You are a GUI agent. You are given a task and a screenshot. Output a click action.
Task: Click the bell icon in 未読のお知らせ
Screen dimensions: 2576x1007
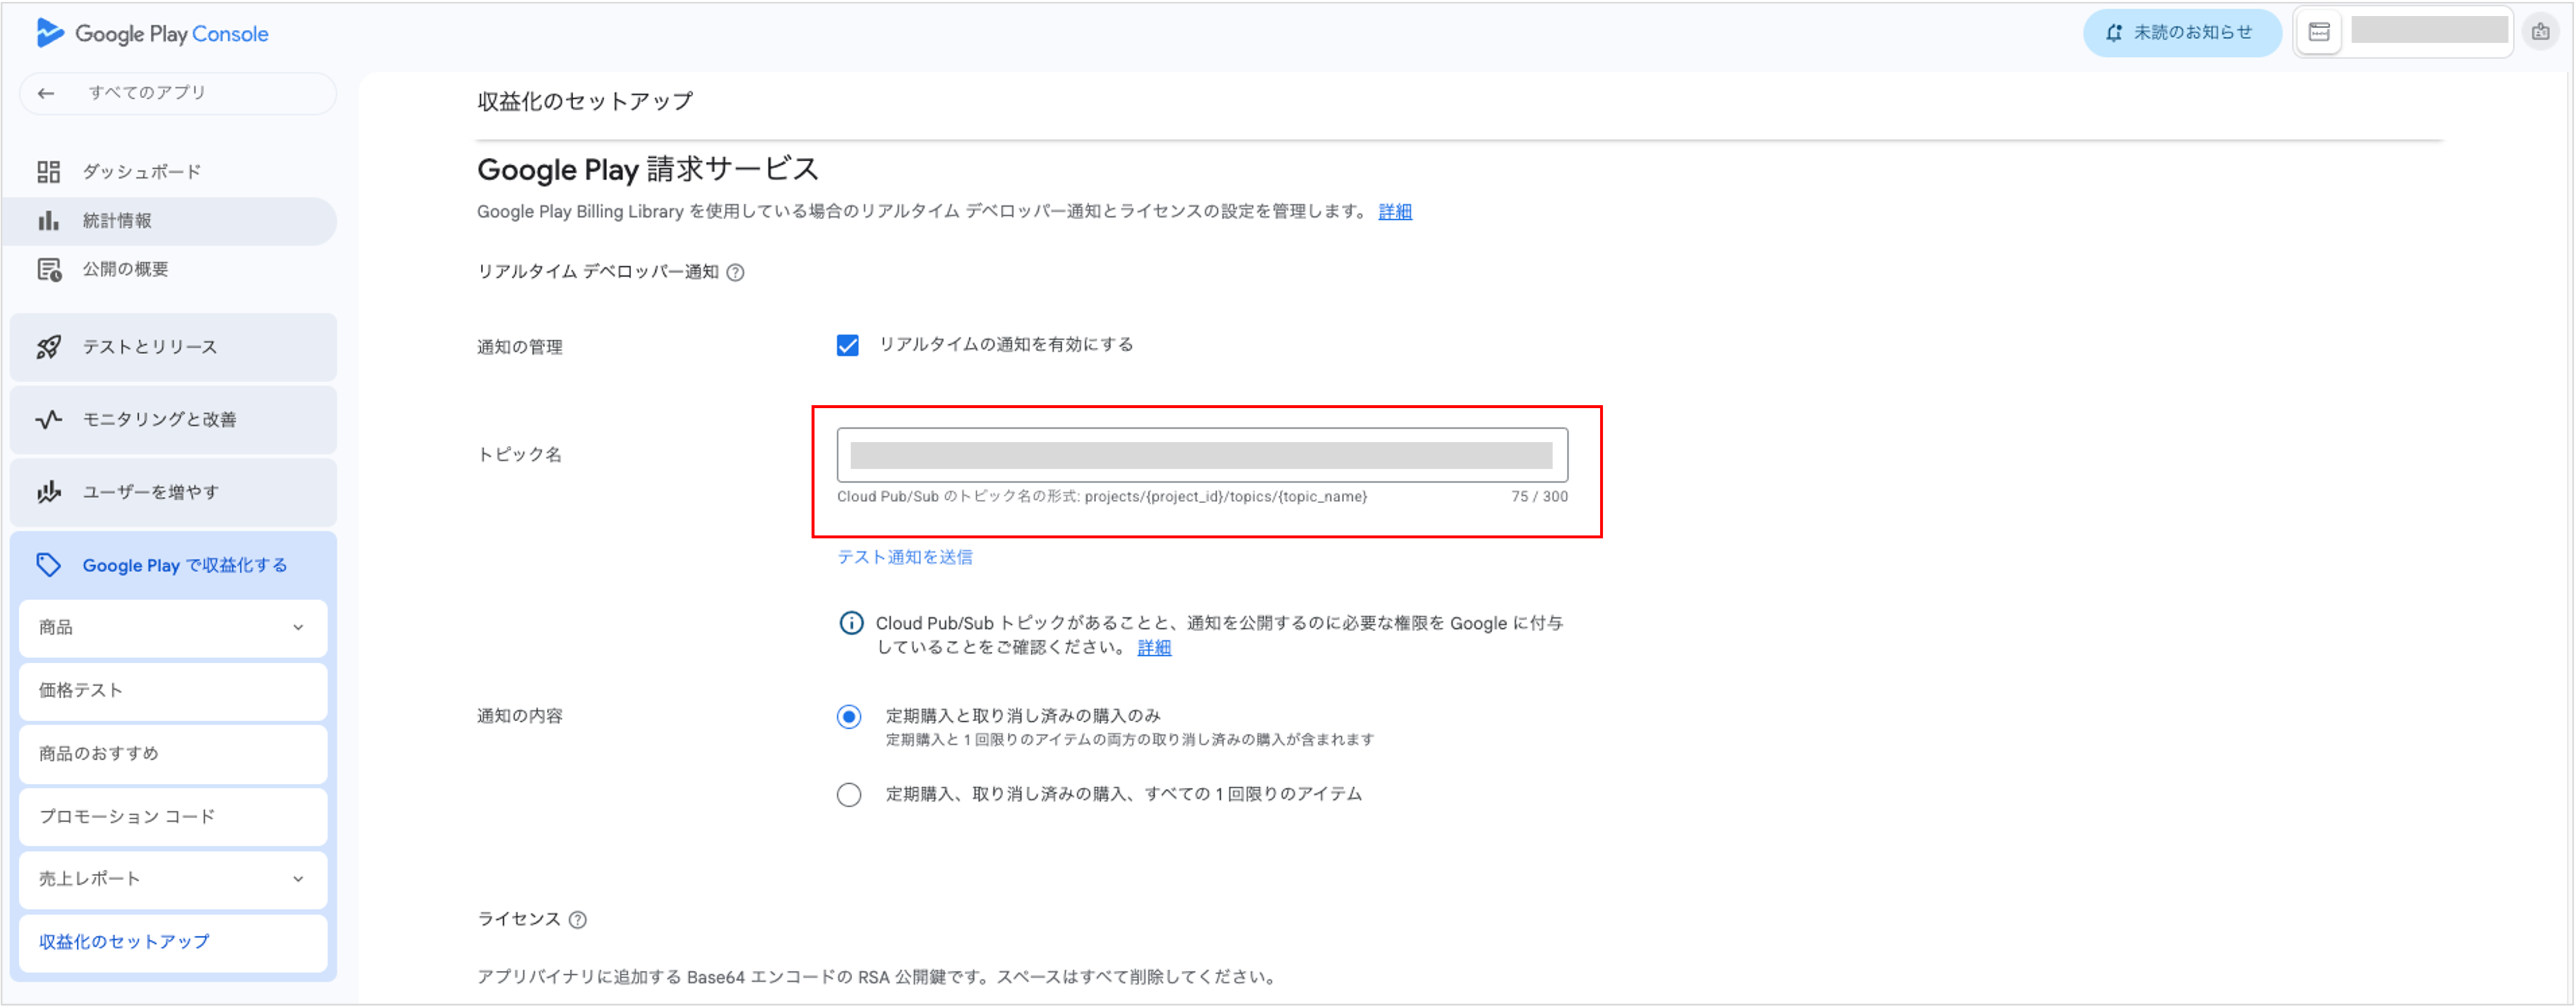coord(2113,33)
